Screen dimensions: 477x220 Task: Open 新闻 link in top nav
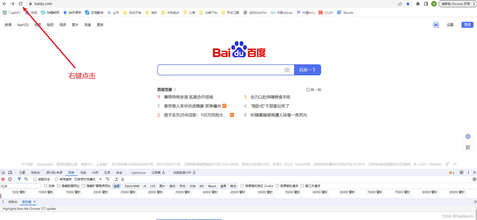[8, 25]
